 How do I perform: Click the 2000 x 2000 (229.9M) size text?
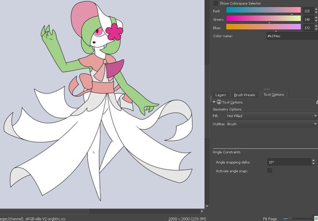(x=187, y=219)
